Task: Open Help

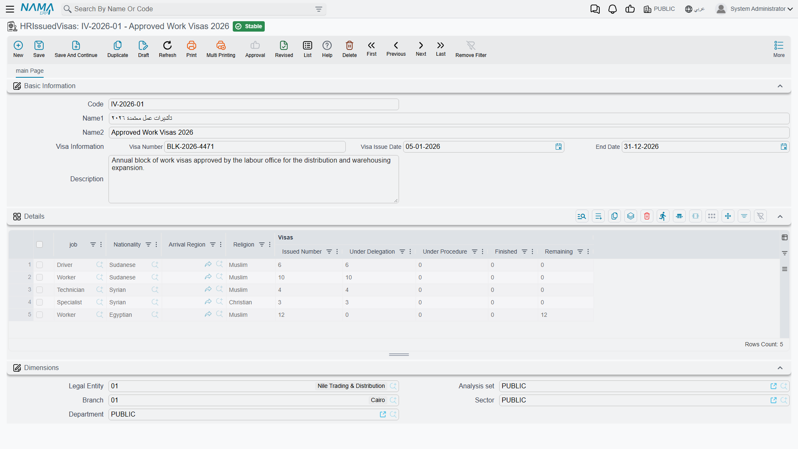Action: [327, 49]
